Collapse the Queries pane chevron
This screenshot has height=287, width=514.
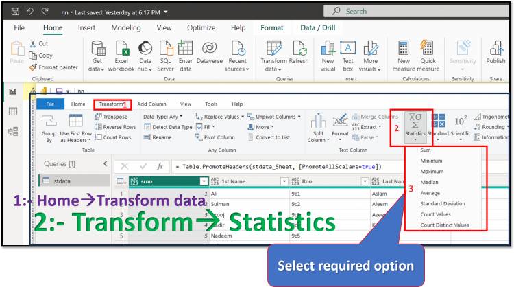106,163
